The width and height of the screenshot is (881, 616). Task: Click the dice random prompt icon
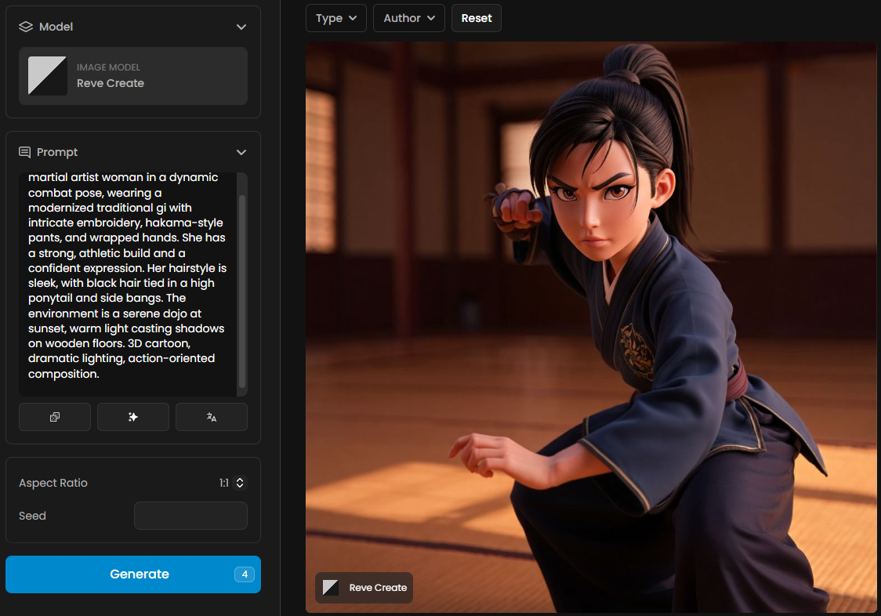click(55, 417)
